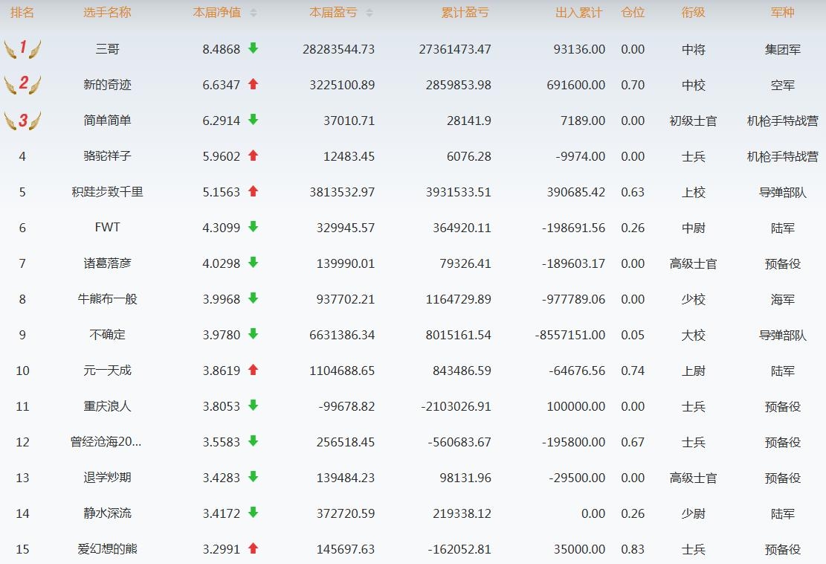Open player 三哥 profile link
This screenshot has width=826, height=564.
[107, 49]
